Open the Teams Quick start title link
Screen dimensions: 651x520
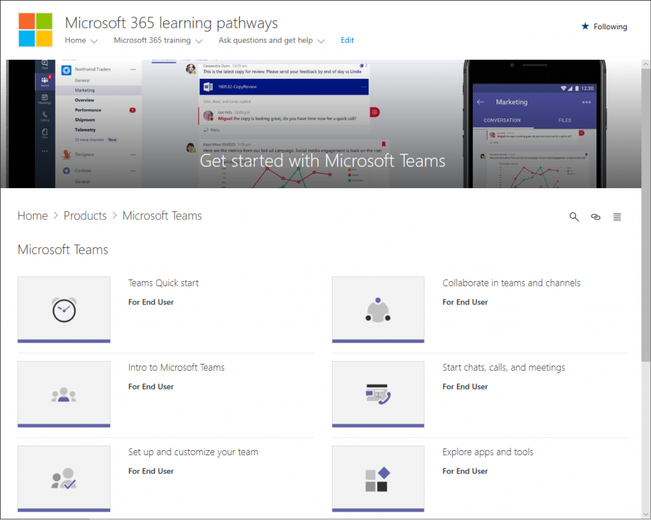pos(163,283)
